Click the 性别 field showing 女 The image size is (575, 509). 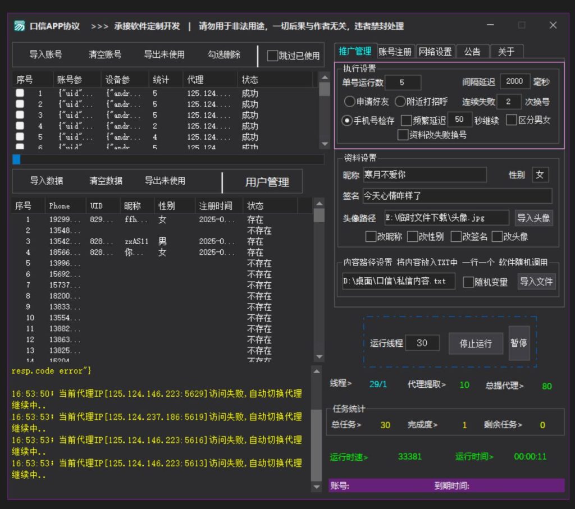(540, 175)
